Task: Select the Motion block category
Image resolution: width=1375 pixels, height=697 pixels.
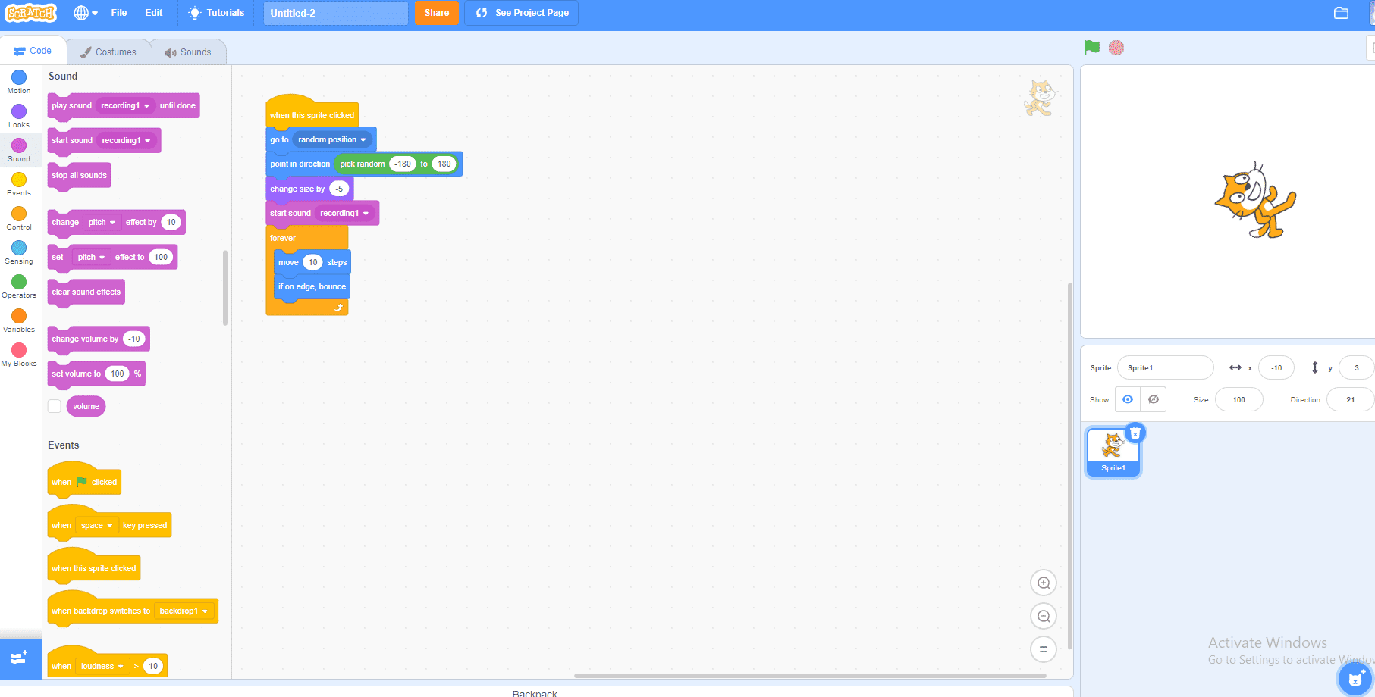Action: (18, 78)
